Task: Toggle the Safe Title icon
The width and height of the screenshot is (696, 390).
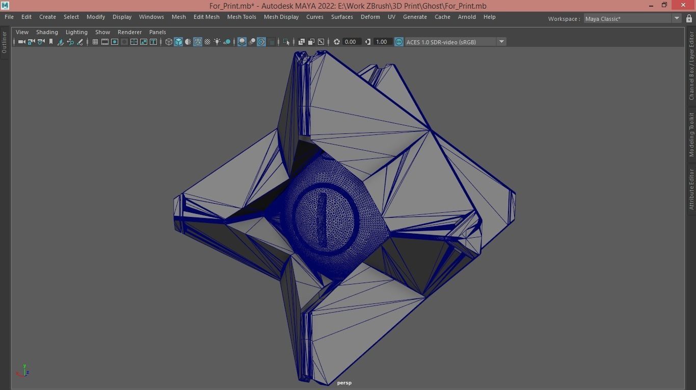Action: point(153,42)
